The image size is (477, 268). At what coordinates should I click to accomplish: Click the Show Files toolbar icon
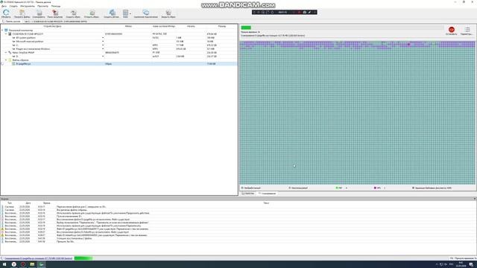click(x=22, y=13)
